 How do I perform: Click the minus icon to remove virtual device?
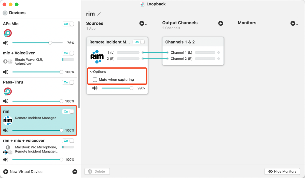click(x=75, y=172)
